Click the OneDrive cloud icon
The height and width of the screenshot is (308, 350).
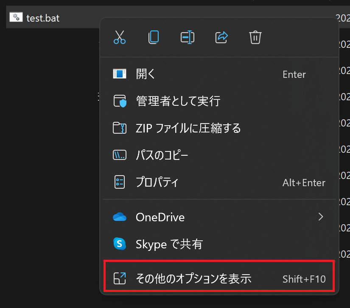click(x=120, y=217)
